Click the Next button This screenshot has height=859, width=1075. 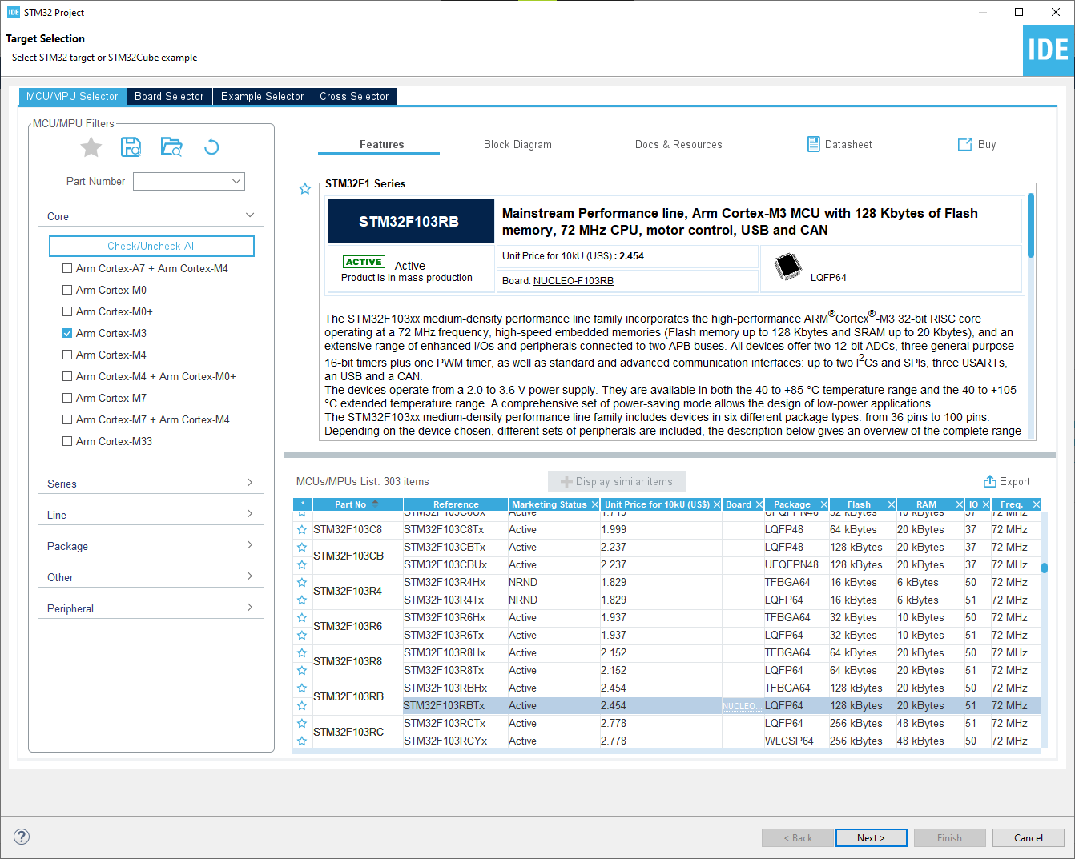(871, 837)
